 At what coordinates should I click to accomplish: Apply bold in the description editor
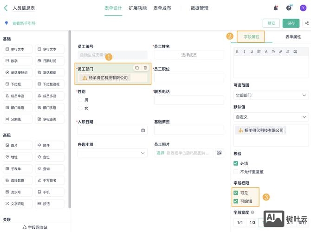(x=237, y=52)
